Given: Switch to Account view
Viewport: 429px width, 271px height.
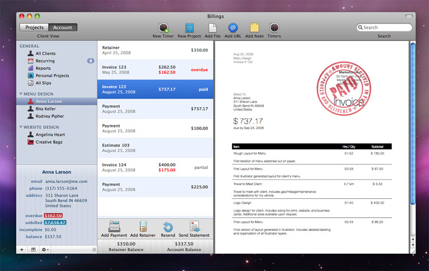Looking at the screenshot, I should pos(63,27).
